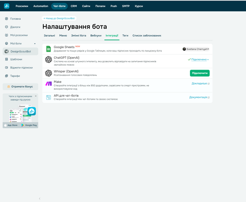Click the chat app icon in promo banner

[31, 111]
